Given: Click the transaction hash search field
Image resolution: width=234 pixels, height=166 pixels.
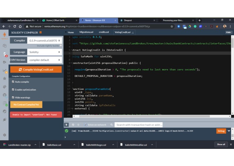Looking at the screenshot, I should tap(138, 125).
